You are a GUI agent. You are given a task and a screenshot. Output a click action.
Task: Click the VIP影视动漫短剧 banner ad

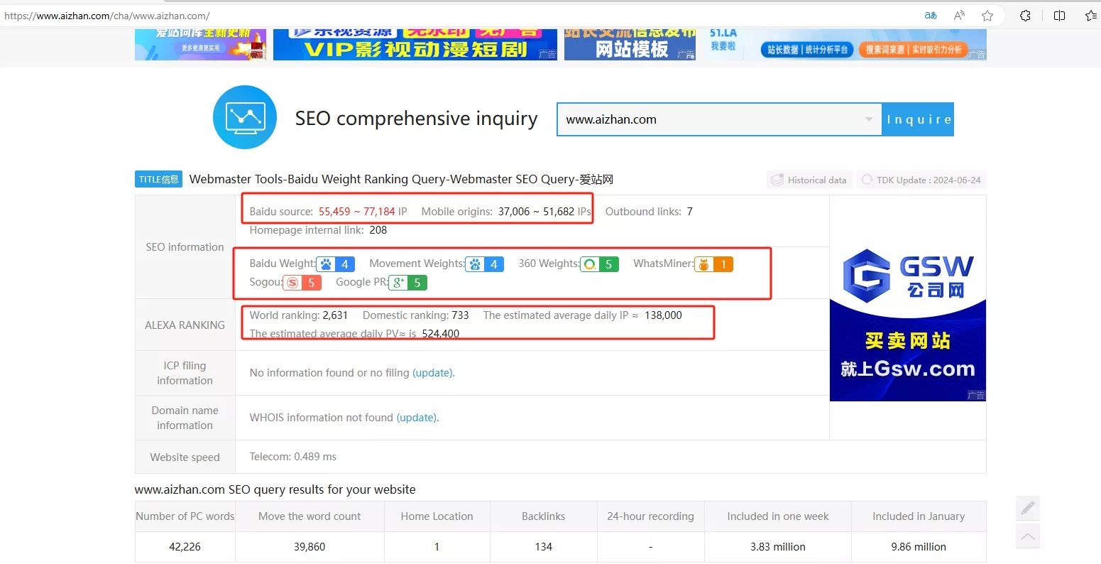coord(415,44)
